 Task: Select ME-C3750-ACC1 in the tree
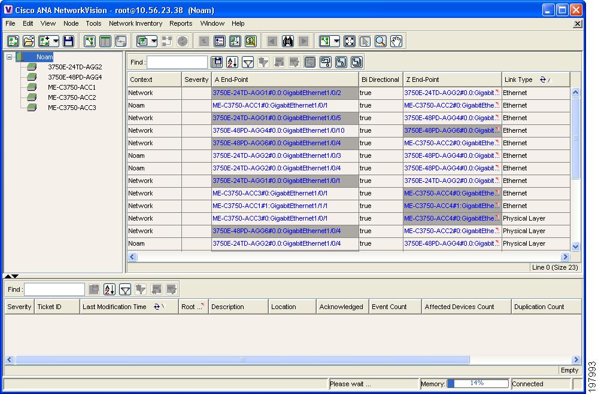pyautogui.click(x=72, y=87)
